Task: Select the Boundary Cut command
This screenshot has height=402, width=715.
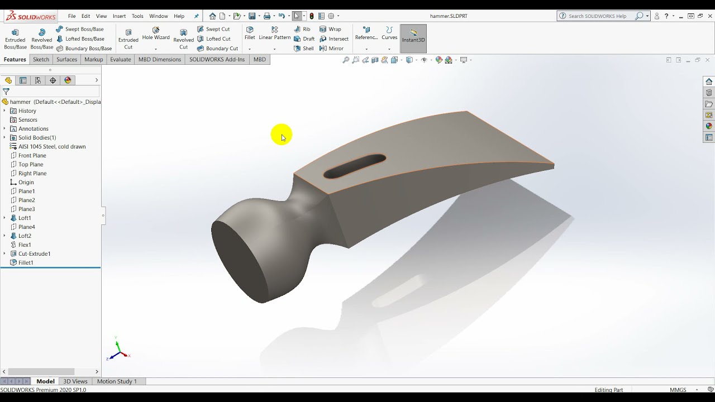Action: click(x=217, y=48)
